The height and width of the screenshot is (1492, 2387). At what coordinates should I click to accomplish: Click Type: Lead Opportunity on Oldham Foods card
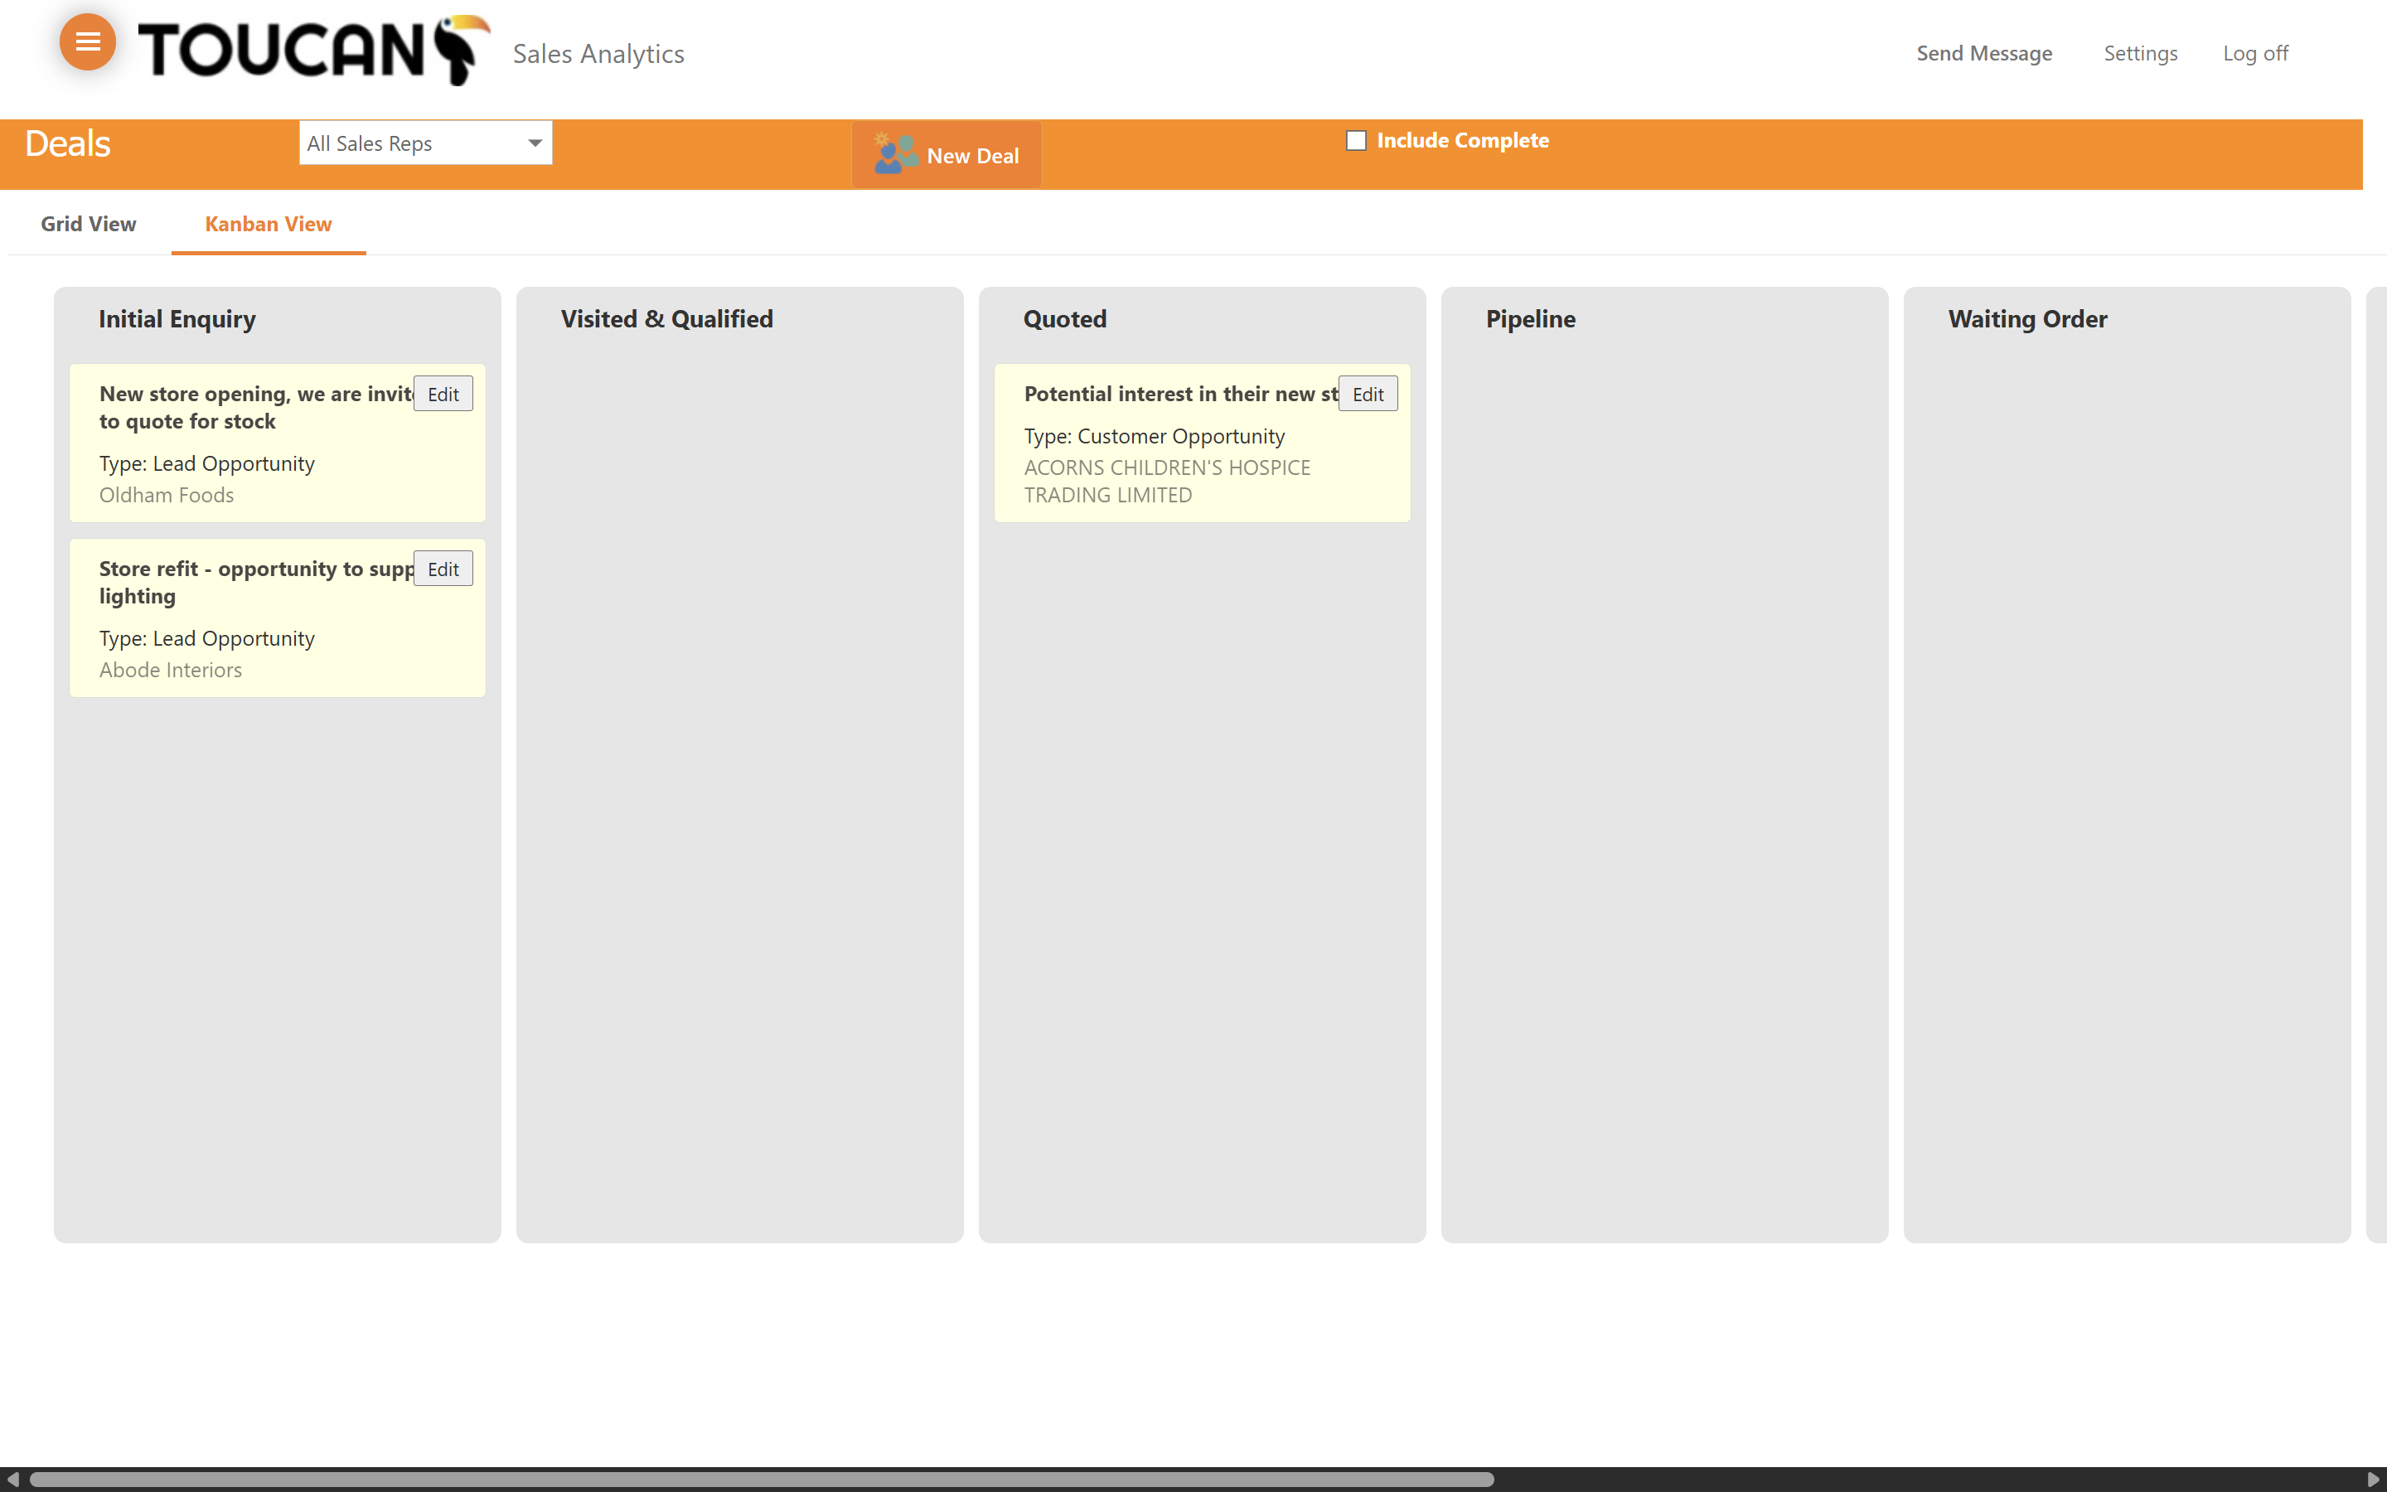207,464
